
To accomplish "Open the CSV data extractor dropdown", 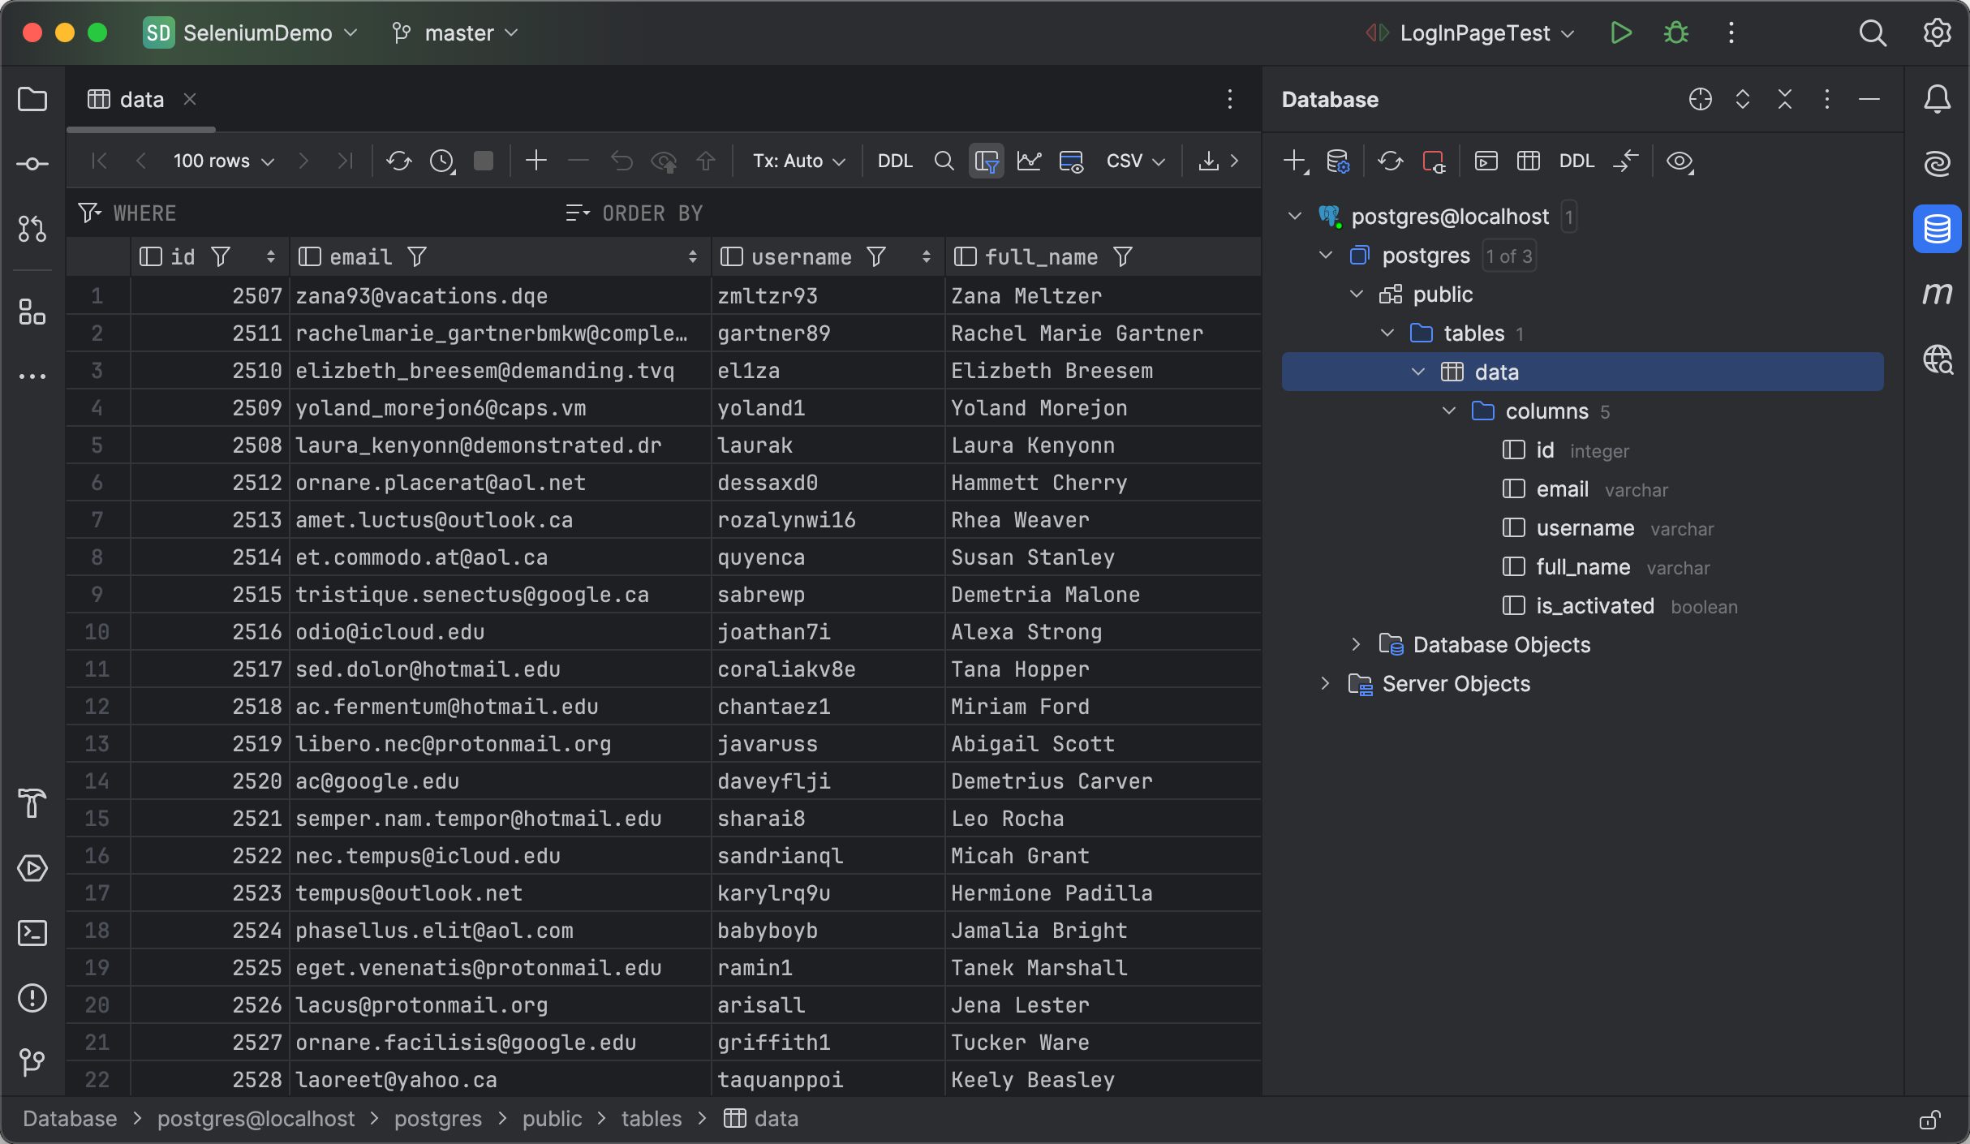I will 1136,161.
